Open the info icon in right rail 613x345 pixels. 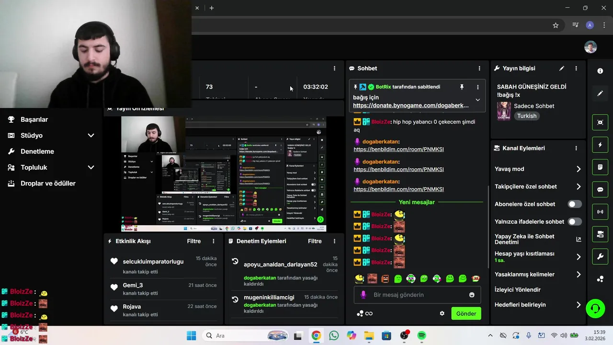pyautogui.click(x=600, y=71)
